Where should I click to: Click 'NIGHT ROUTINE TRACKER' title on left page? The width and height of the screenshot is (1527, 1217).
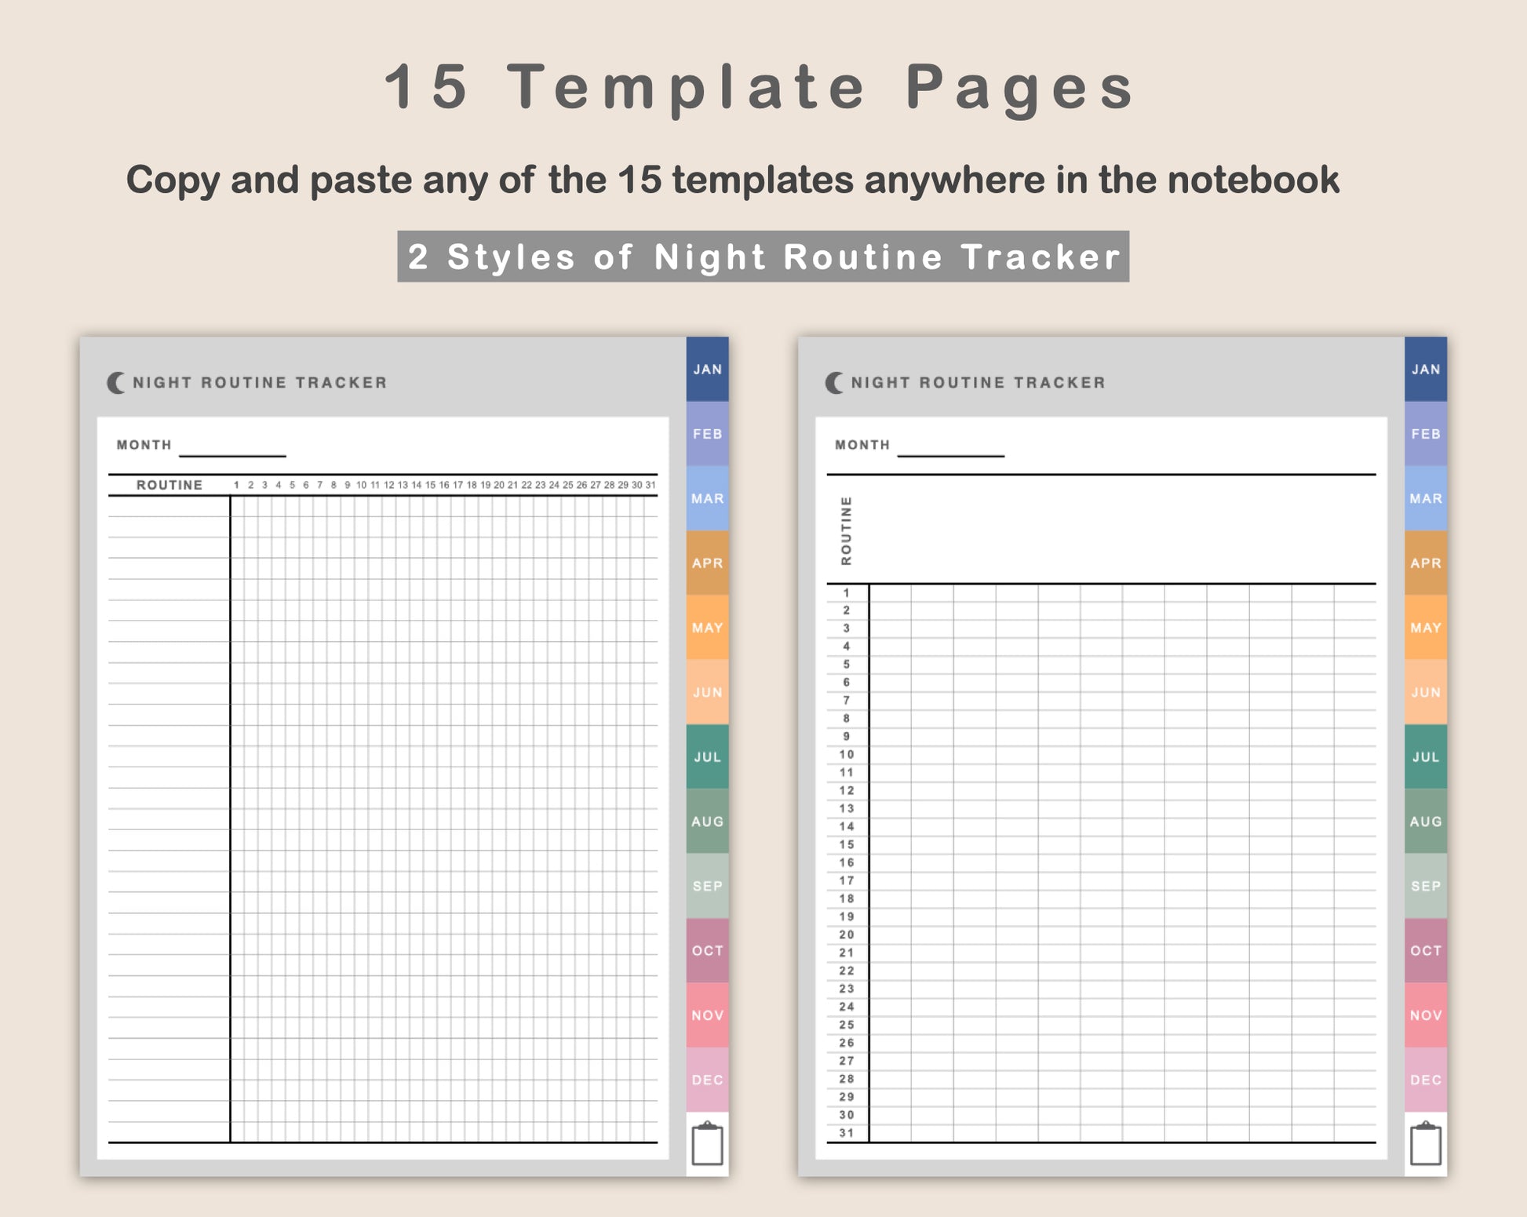(260, 383)
